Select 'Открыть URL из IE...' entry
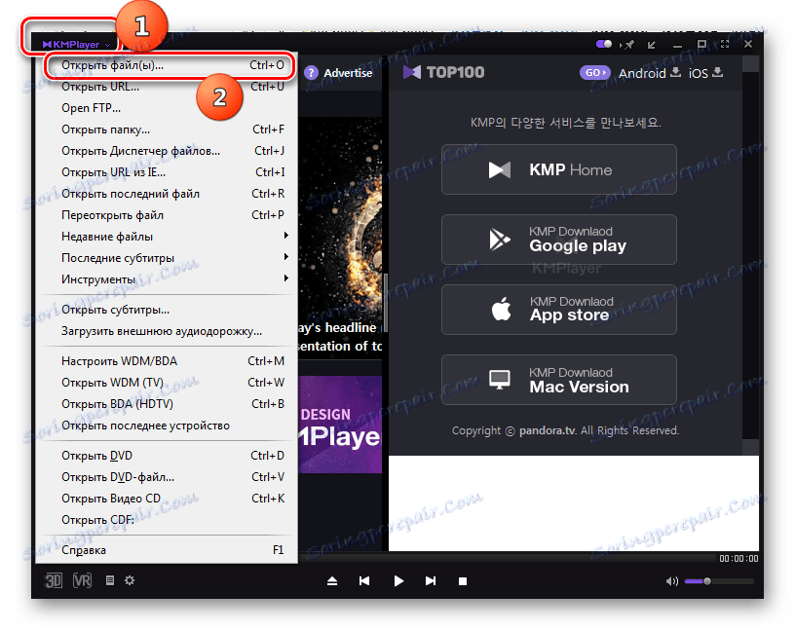Viewport: 795px width, 630px height. (167, 172)
